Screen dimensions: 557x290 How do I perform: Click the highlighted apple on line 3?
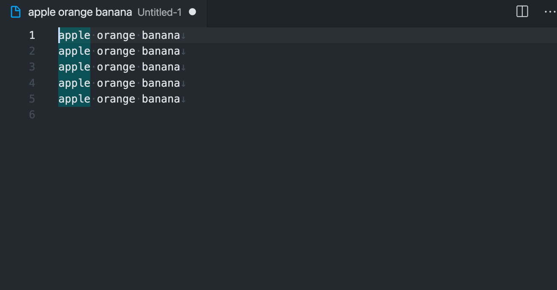coord(74,67)
